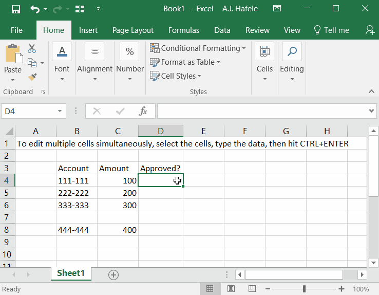
Task: Click the Approved? header cell
Action: tap(161, 168)
